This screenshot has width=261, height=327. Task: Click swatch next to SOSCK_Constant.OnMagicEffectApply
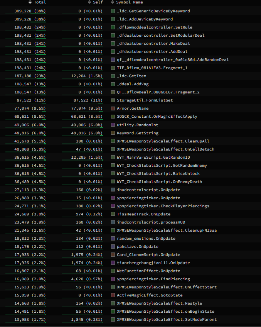point(113,117)
